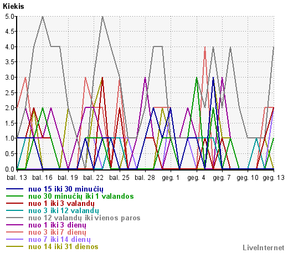The image size is (288, 253).
Task: Click the 1.0 y-axis value
Action: click(x=10, y=138)
